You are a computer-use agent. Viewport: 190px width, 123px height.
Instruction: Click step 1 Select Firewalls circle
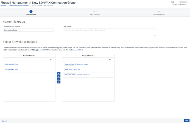(31, 11)
